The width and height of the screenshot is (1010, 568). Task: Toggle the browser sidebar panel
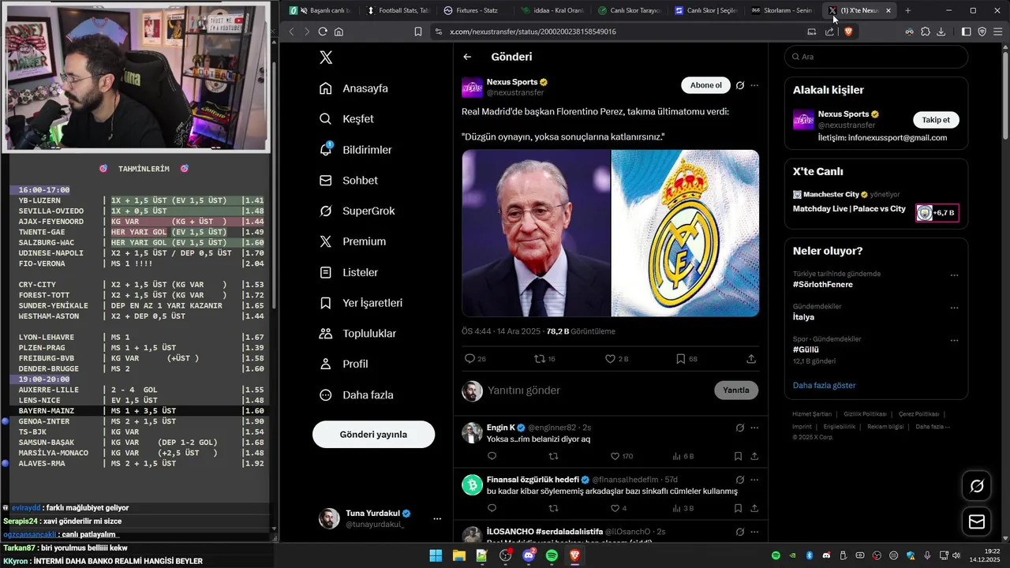click(x=967, y=32)
